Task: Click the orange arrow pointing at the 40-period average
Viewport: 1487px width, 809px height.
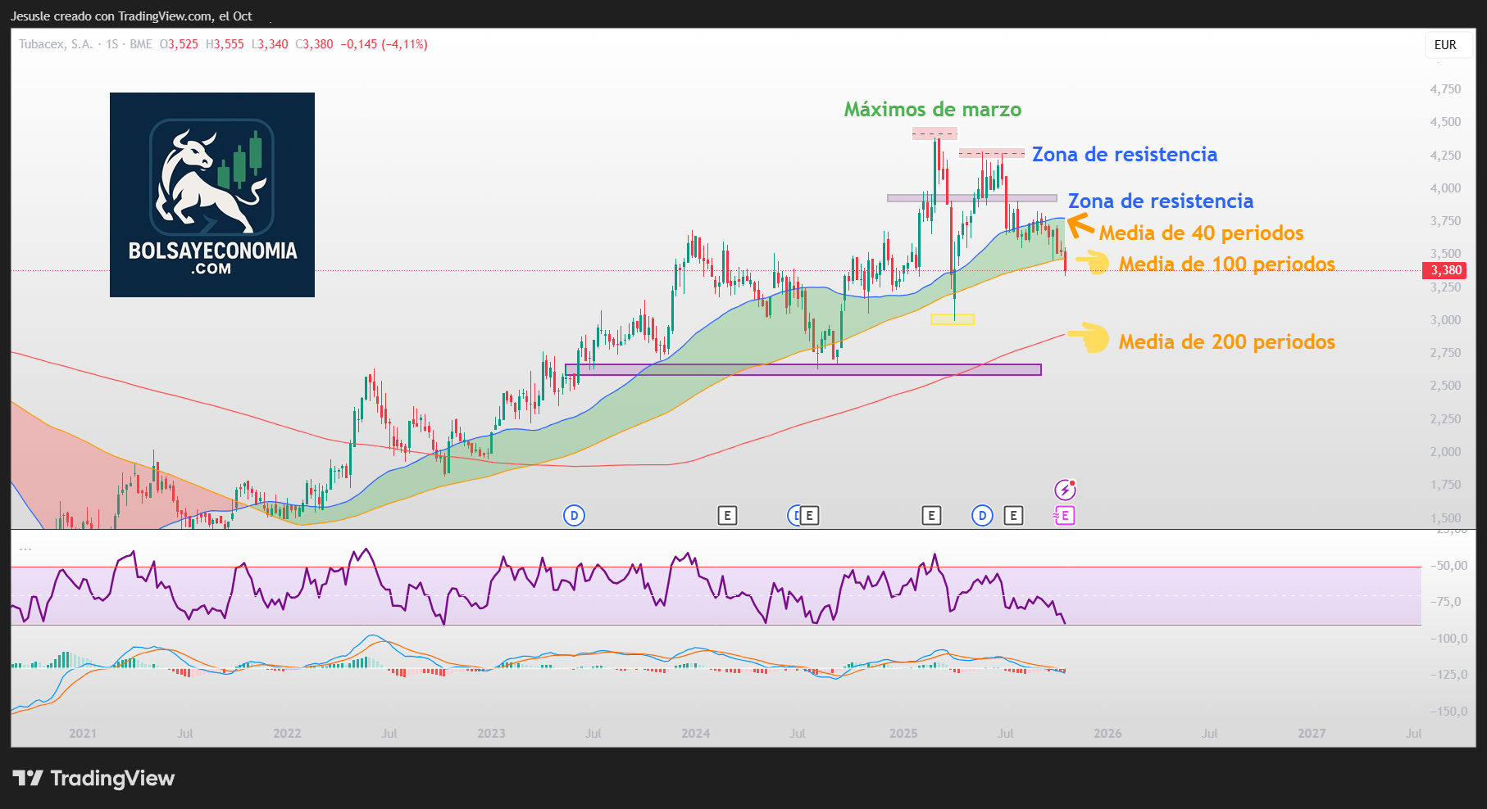Action: tap(1080, 224)
